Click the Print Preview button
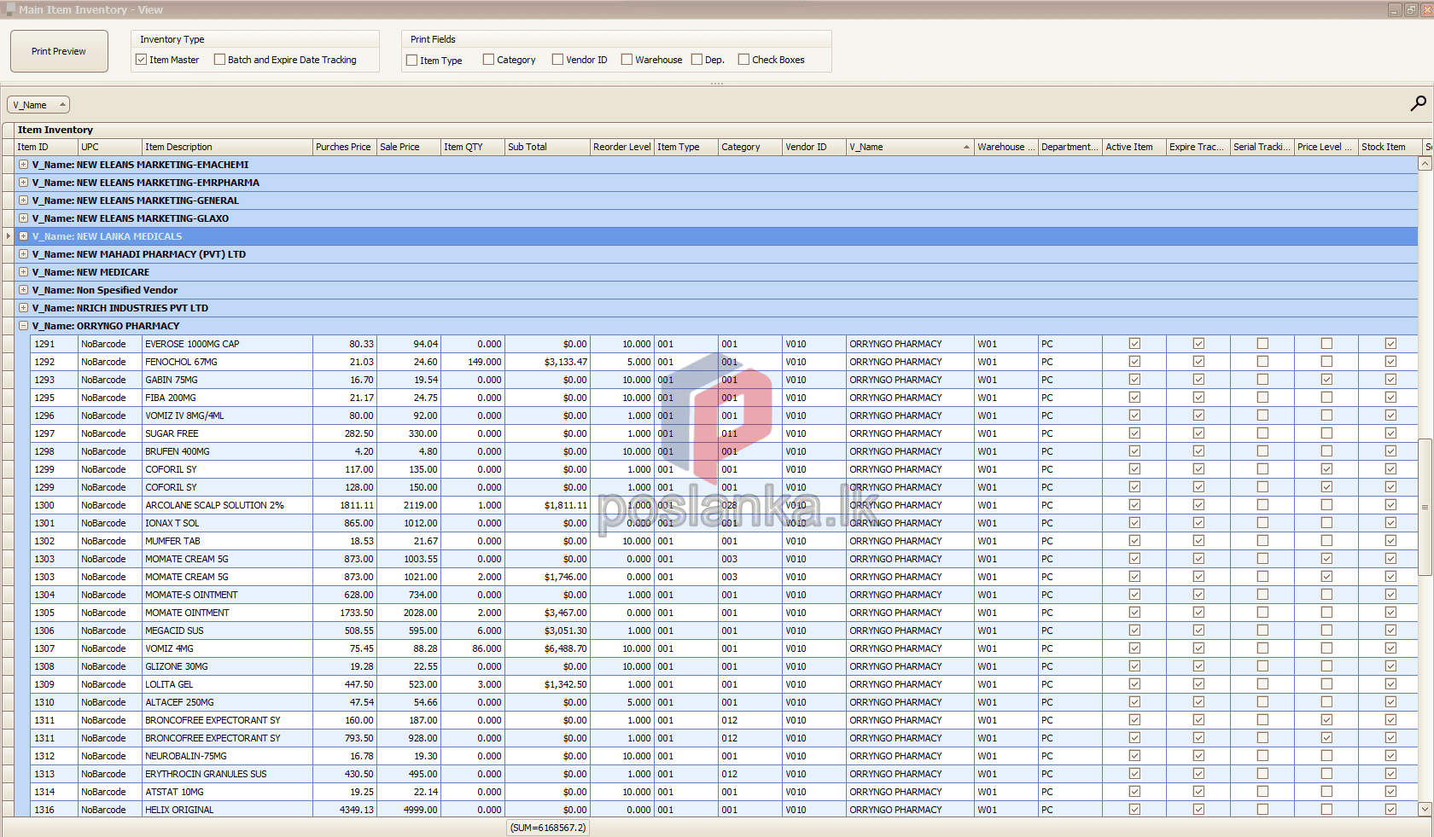 point(59,51)
